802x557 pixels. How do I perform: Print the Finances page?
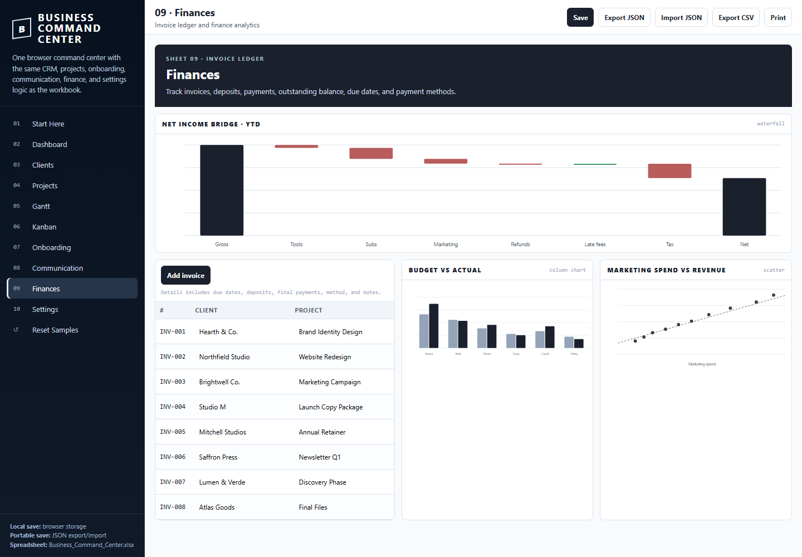(x=778, y=17)
